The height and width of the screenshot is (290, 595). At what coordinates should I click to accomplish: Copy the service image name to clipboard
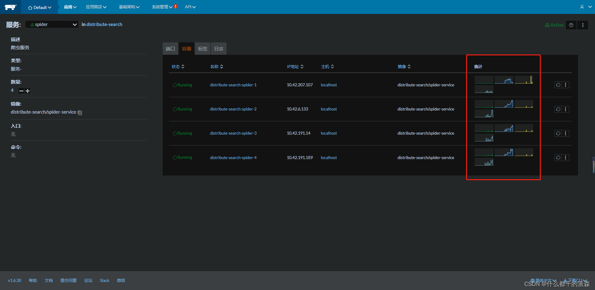80,113
